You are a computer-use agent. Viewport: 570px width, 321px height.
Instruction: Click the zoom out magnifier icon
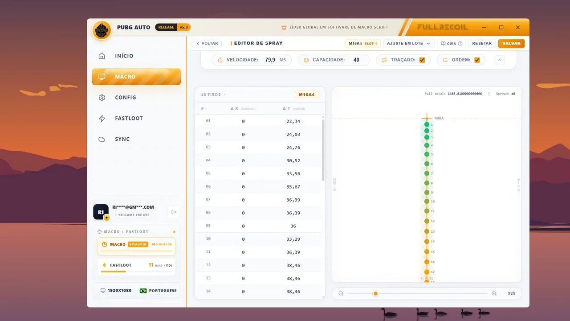click(x=341, y=293)
